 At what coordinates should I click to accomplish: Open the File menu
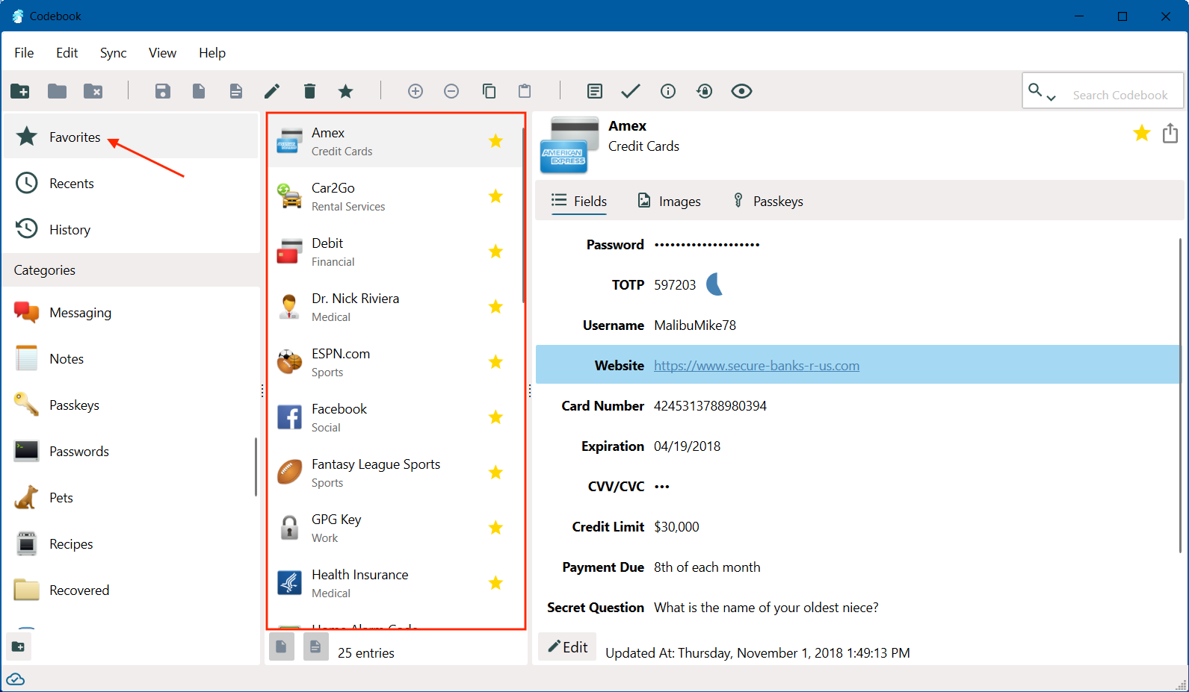click(24, 53)
